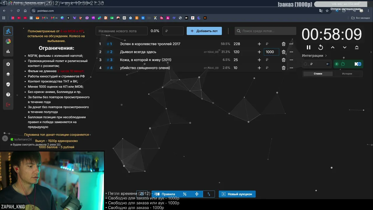Open settings gear in the sidebar
Image resolution: width=373 pixels, height=210 pixels.
pos(8,64)
